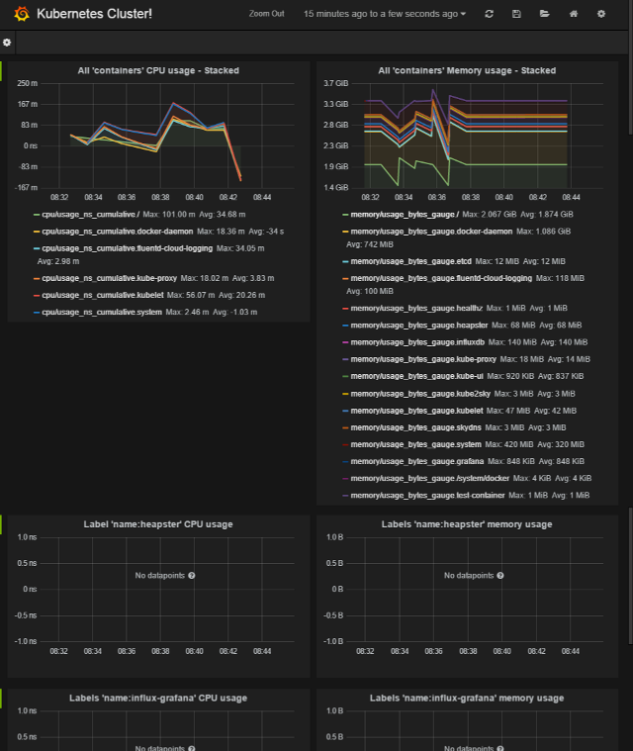Viewport: 633px width, 751px height.
Task: Toggle the memory skydns legend series
Action: pos(415,427)
